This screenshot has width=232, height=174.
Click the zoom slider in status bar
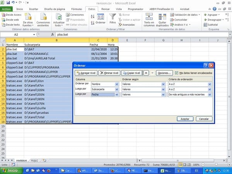[214, 164]
